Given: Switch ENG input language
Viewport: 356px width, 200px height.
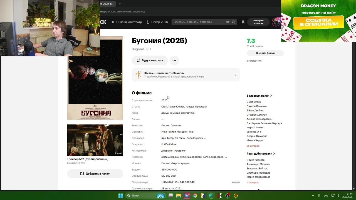Looking at the screenshot, I should 326,196.
